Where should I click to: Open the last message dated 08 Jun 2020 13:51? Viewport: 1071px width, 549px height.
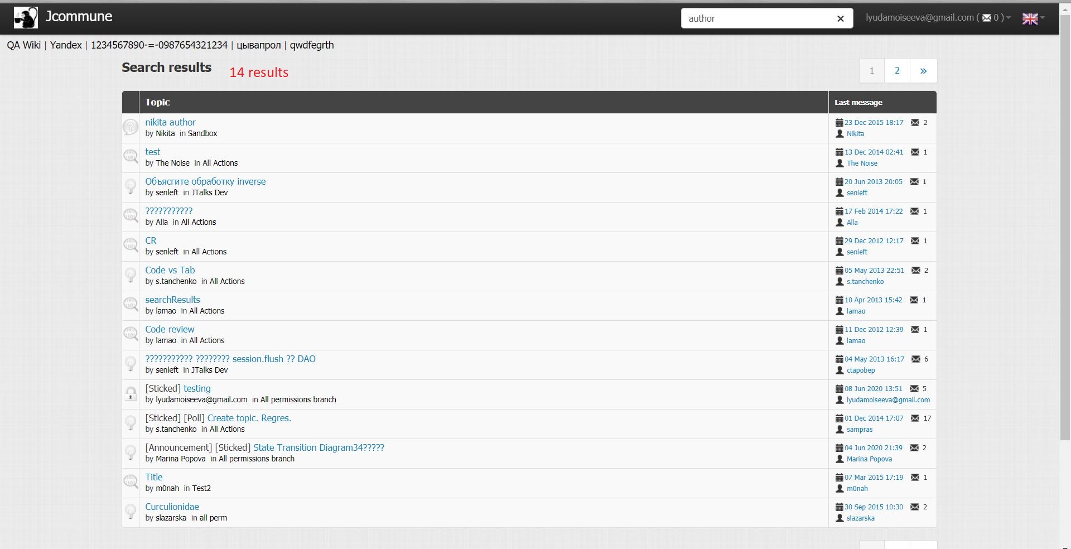[x=873, y=388]
